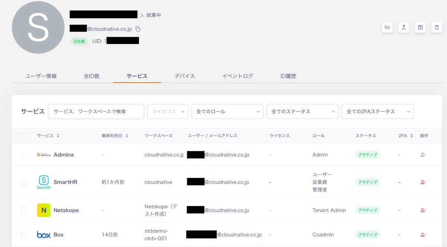Image resolution: width=447 pixels, height=247 pixels.
Task: Tick the checkbox for the Admina row
Action: (24, 155)
